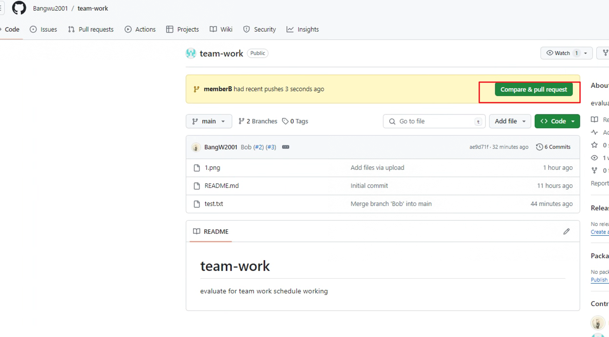Click the activity pulse icon in sidebar
The width and height of the screenshot is (609, 337).
tap(594, 132)
